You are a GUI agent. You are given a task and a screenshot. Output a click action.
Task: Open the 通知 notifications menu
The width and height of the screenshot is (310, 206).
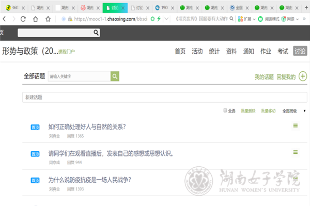249,51
